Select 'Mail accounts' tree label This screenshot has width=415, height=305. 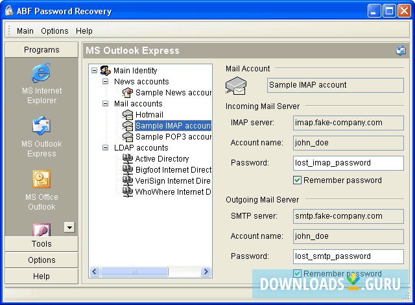[138, 104]
